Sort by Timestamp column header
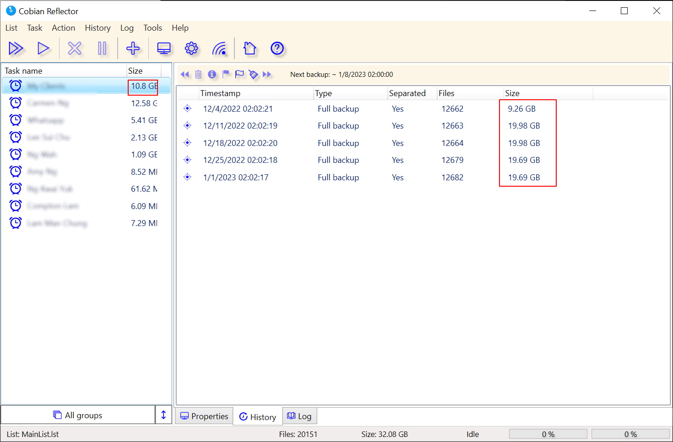This screenshot has height=442, width=673. click(256, 93)
